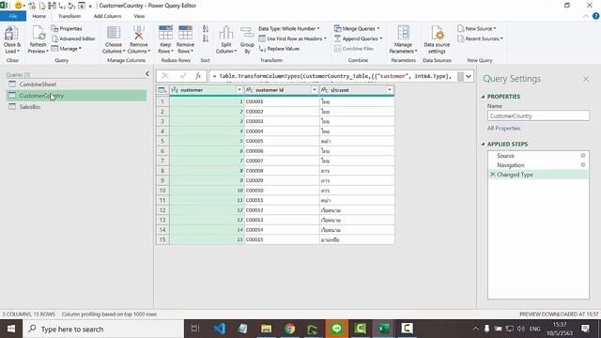Open the Advanced Editor
601x338 pixels.
coord(73,38)
